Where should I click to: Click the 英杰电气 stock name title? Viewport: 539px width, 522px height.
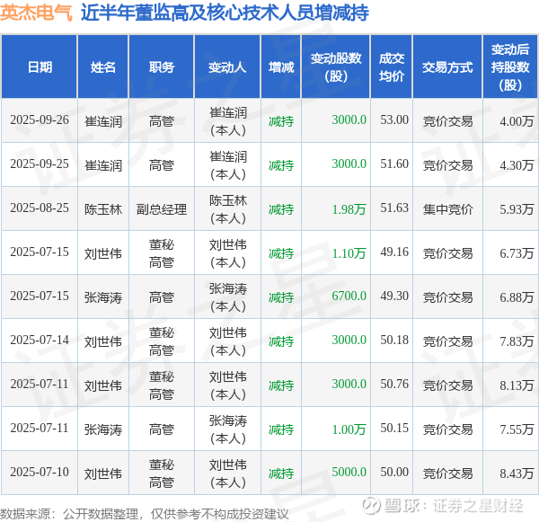pyautogui.click(x=36, y=13)
